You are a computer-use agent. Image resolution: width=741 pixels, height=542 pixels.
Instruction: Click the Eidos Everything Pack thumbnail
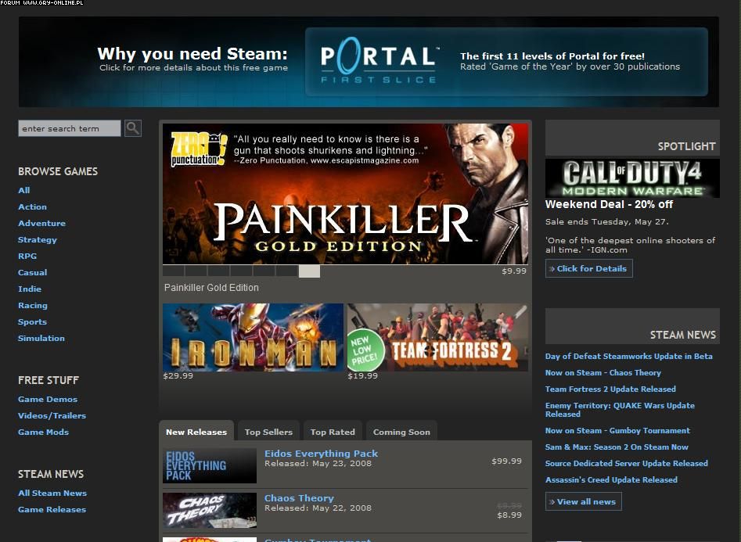(x=210, y=465)
